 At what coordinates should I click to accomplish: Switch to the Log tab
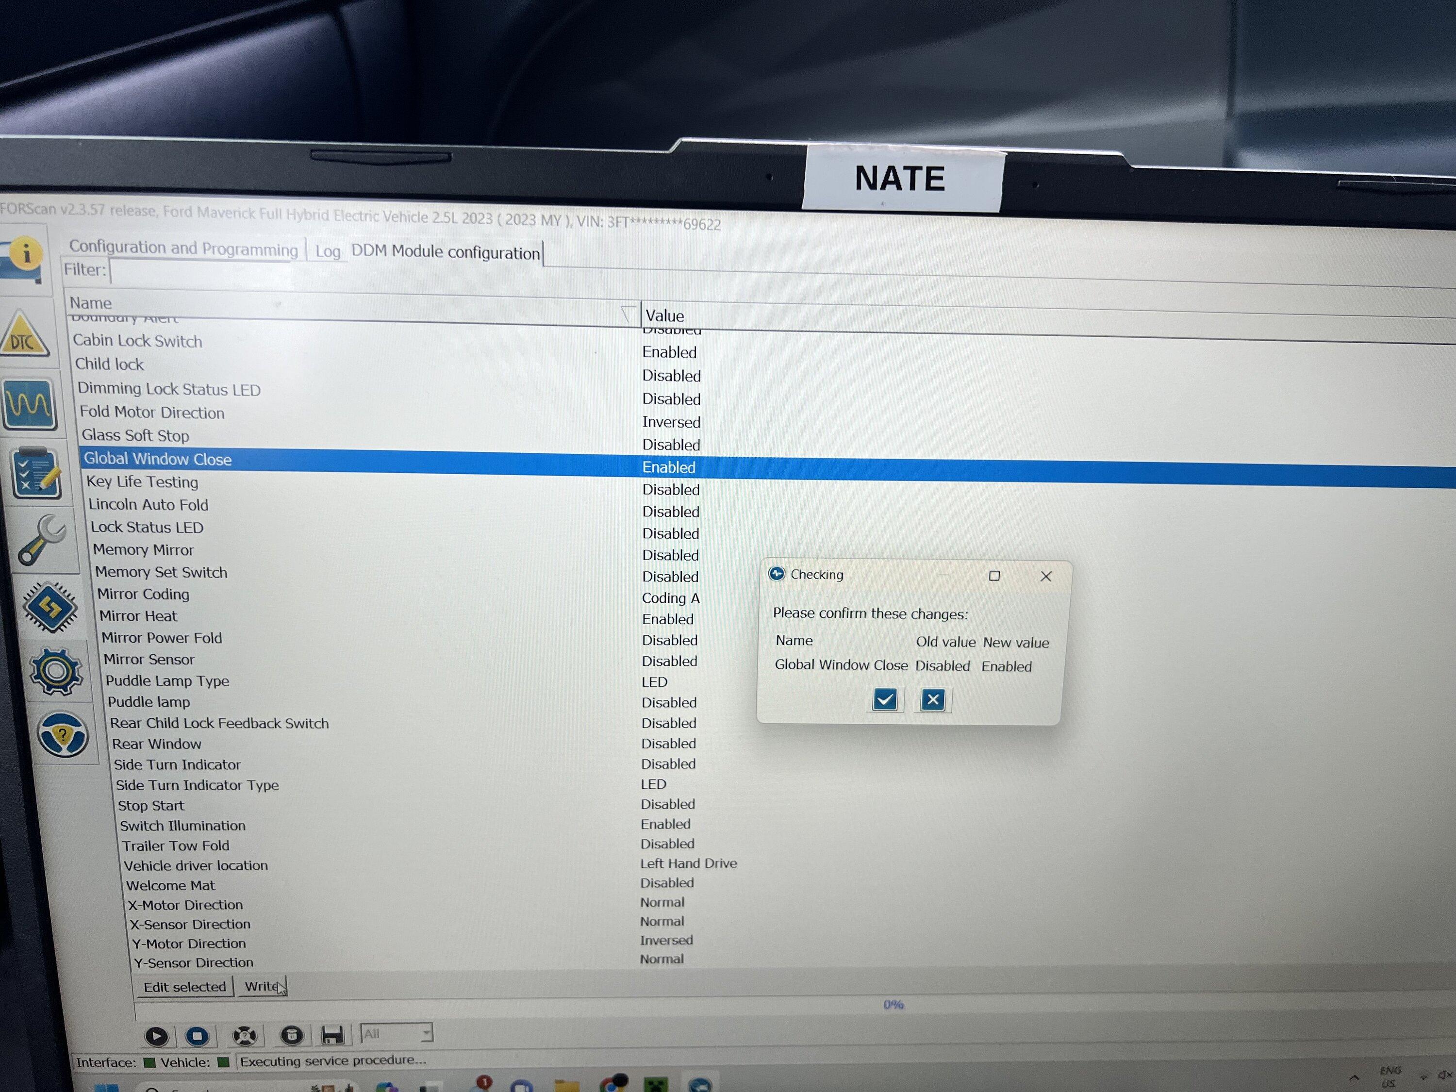pyautogui.click(x=328, y=251)
